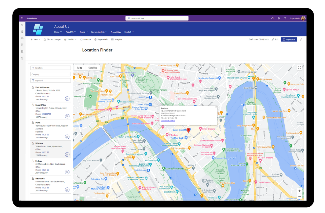Click the map zoom-in control

(299, 191)
